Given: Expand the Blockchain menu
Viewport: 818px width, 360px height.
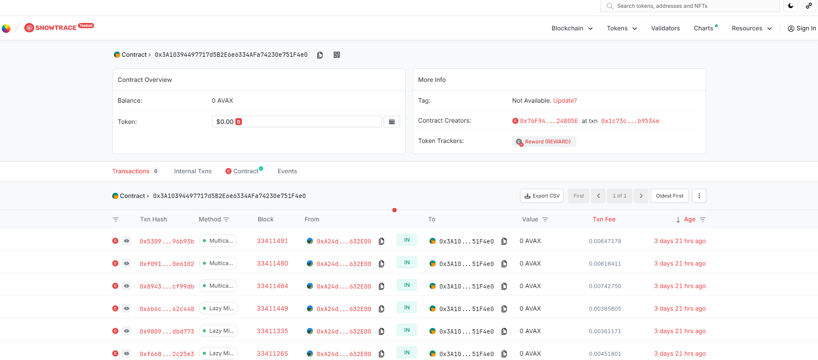Looking at the screenshot, I should click(572, 28).
